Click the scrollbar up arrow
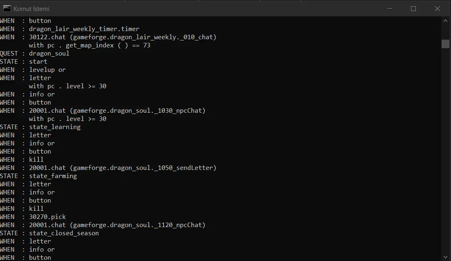 pyautogui.click(x=445, y=20)
